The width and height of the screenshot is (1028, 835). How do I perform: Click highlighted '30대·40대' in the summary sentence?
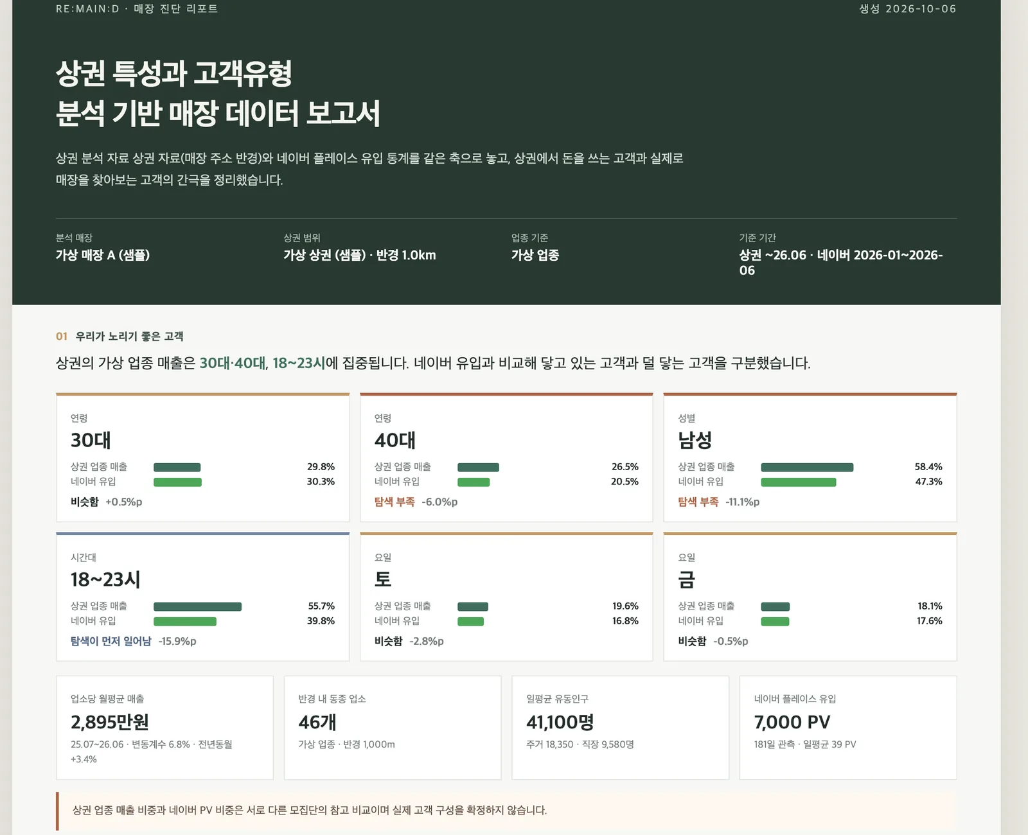tap(233, 363)
